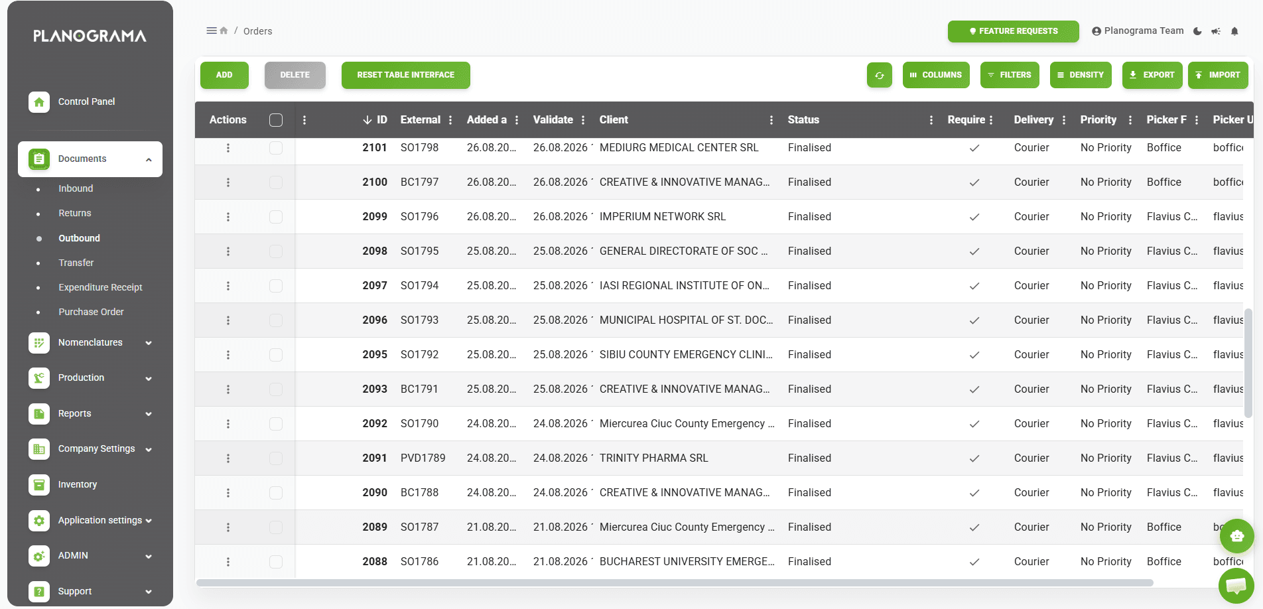The image size is (1263, 609).
Task: Click the refresh table icon button
Action: point(879,75)
